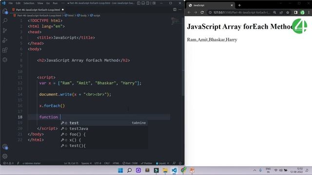Open the Extensions view
Image resolution: width=312 pixels, height=175 pixels.
pyautogui.click(x=5, y=50)
